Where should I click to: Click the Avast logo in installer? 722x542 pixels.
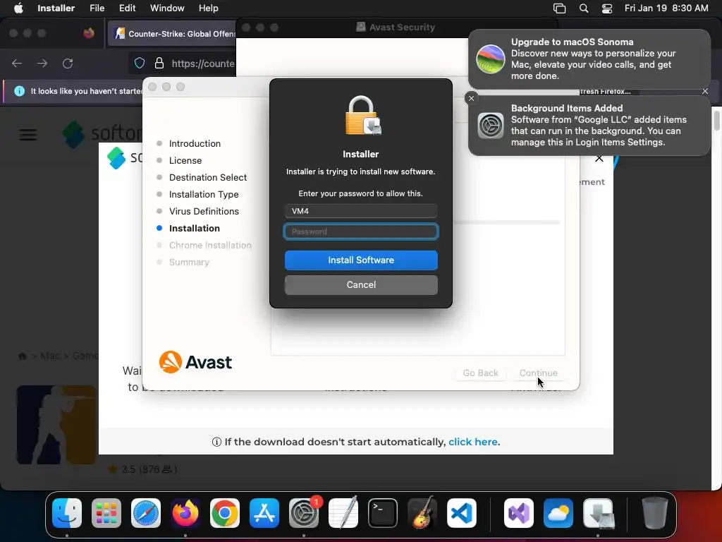click(x=195, y=362)
